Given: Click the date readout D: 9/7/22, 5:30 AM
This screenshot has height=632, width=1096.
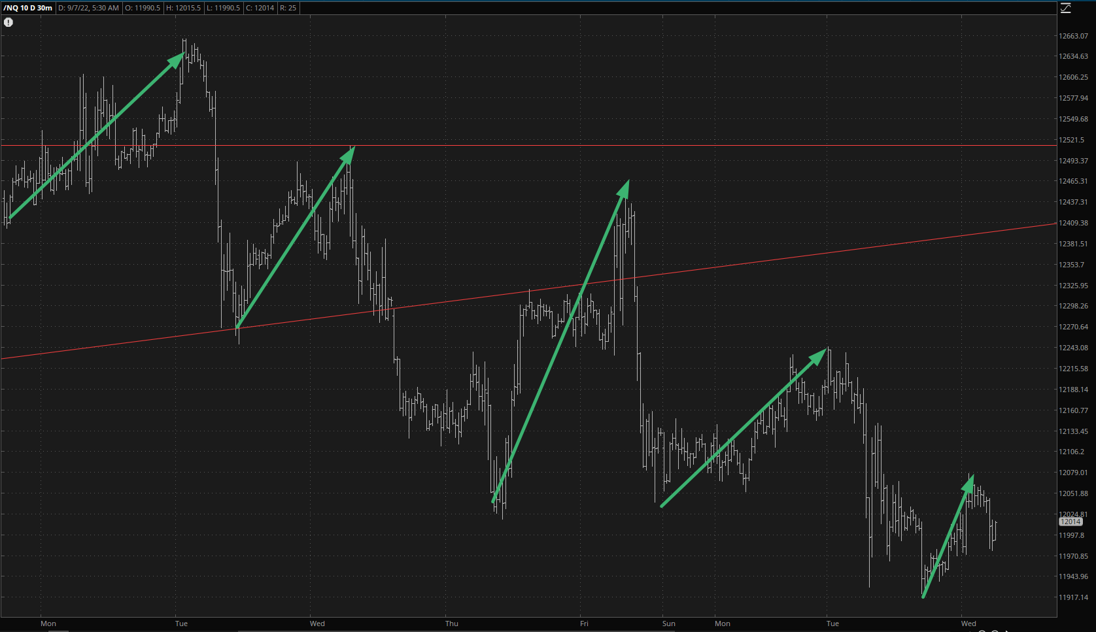Looking at the screenshot, I should tap(88, 8).
